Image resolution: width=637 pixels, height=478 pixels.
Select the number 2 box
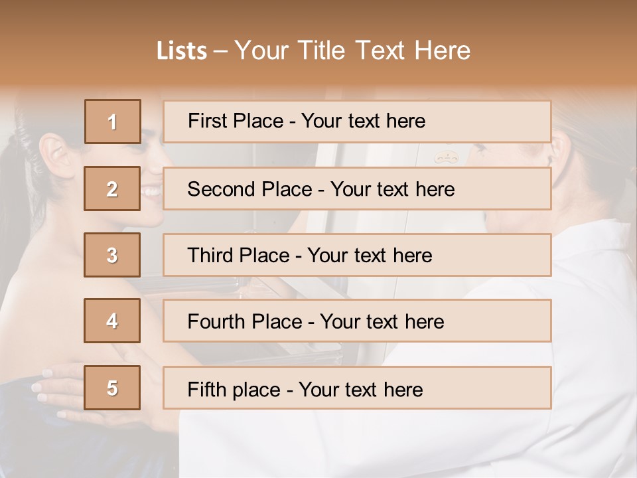tap(112, 189)
